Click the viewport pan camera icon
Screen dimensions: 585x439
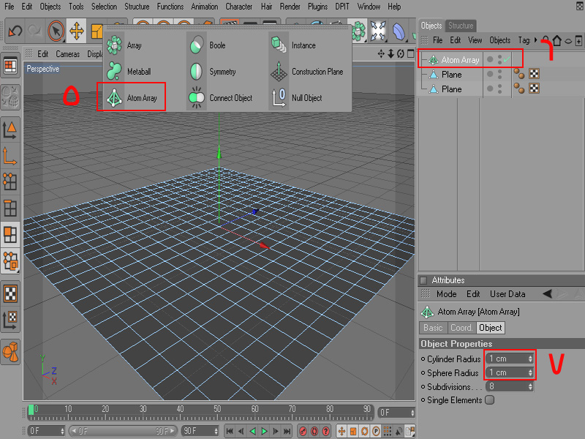[x=381, y=54]
